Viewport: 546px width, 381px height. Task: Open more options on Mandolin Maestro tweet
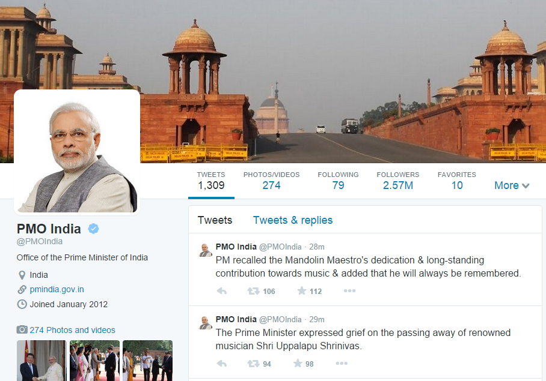tap(349, 290)
